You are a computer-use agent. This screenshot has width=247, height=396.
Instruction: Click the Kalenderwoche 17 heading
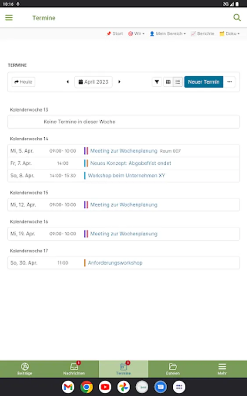(x=29, y=251)
